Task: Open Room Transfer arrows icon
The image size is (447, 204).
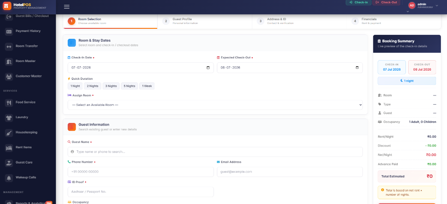Action: tap(9, 46)
